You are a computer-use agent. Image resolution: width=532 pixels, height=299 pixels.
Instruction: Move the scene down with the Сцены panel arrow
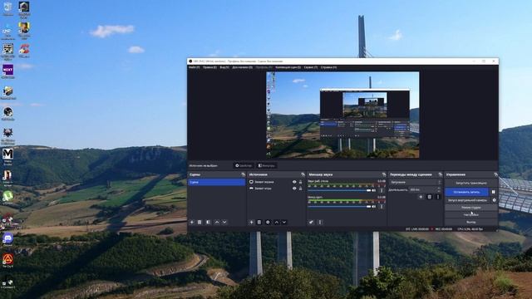click(224, 223)
